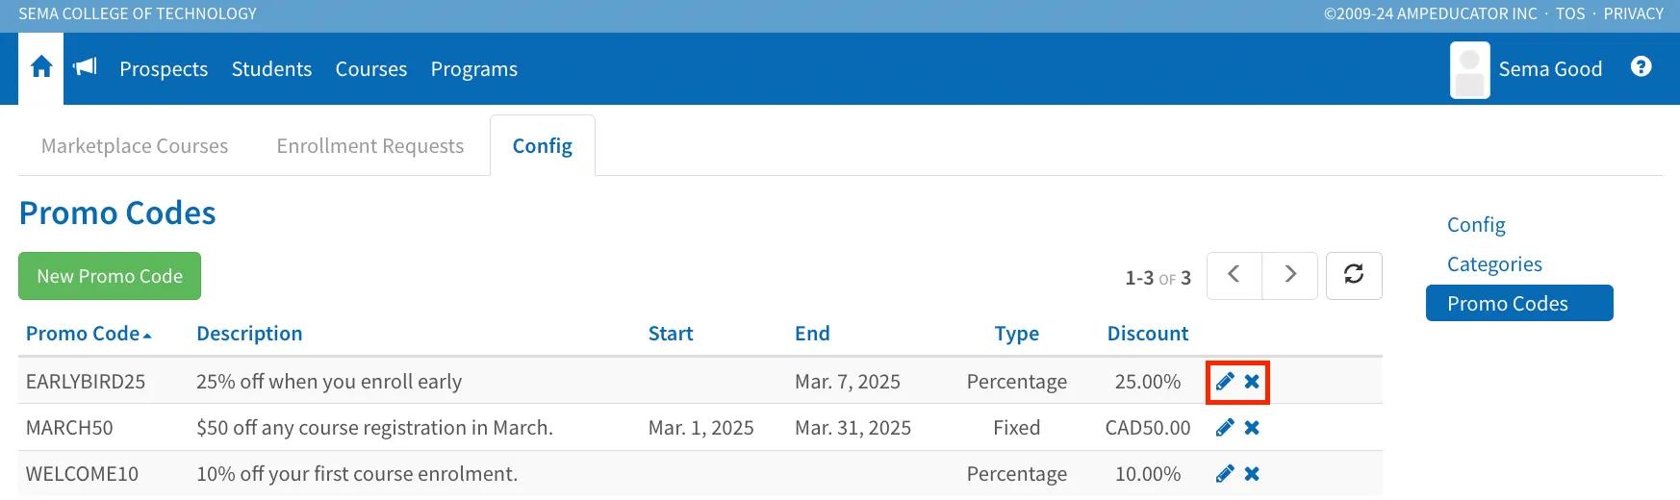The height and width of the screenshot is (500, 1680).
Task: Create a New Promo Code
Action: tap(110, 276)
